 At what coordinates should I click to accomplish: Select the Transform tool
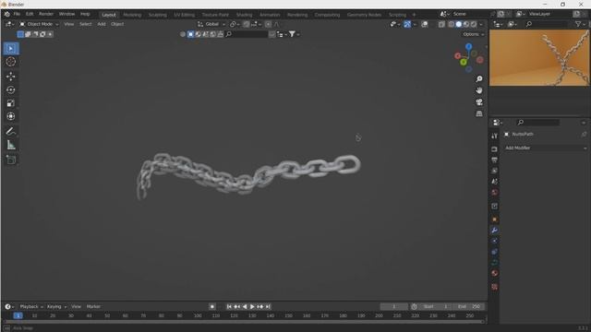pyautogui.click(x=11, y=116)
